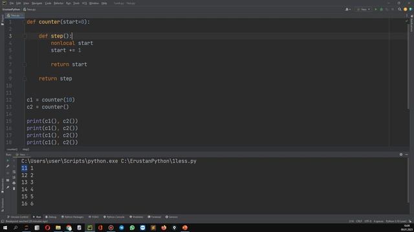Open TODO tool window tab
This screenshot has width=414, height=232.
94,217
